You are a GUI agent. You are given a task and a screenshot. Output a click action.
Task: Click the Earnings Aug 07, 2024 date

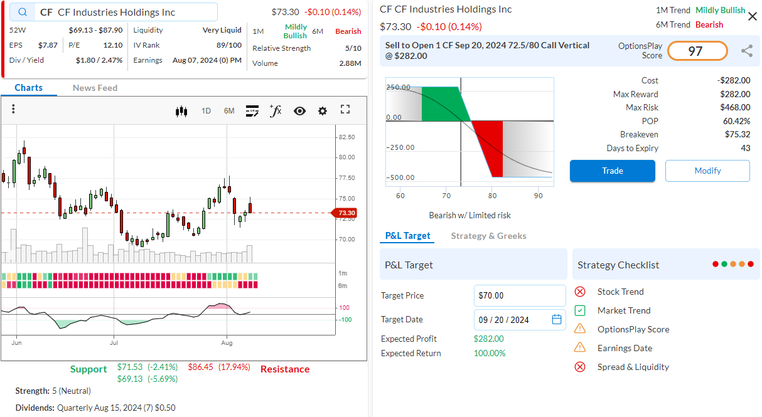click(x=207, y=60)
